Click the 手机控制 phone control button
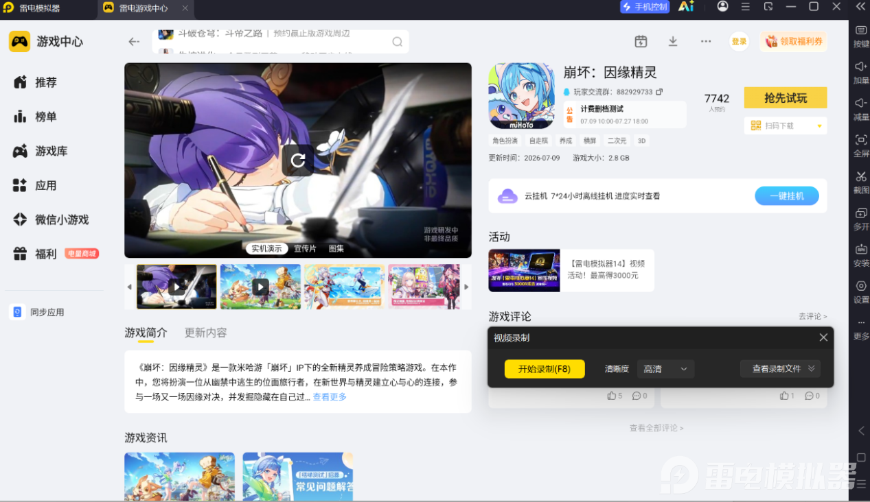Screen dimensions: 870x502 [x=645, y=7]
